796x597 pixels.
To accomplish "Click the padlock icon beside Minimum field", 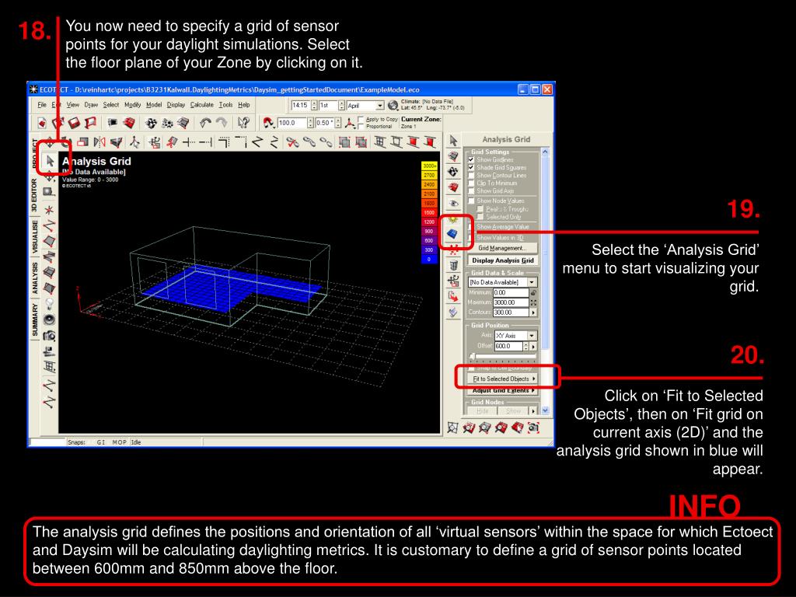I will pyautogui.click(x=533, y=292).
